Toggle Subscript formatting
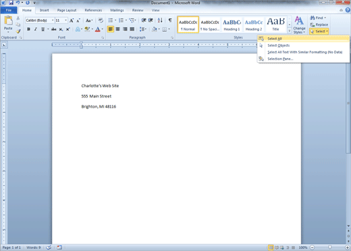Viewport: 351px width, 251px height. click(61, 29)
